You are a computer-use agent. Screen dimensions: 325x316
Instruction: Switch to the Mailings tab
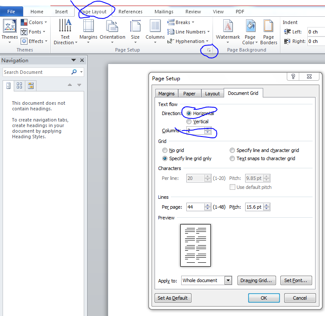tap(164, 12)
